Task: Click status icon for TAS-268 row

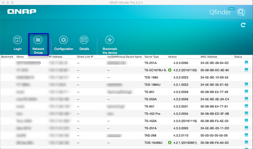Action: [x=246, y=135]
